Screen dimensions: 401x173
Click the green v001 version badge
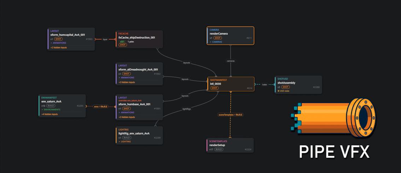coord(122,41)
